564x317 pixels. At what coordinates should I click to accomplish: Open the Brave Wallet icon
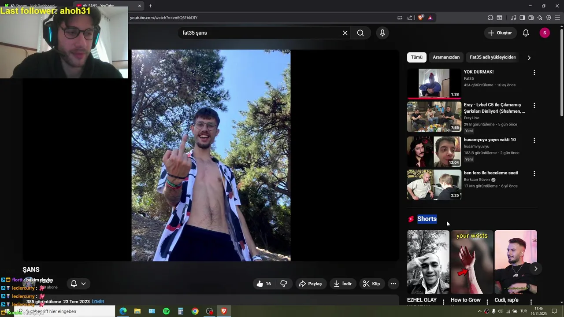tap(531, 18)
